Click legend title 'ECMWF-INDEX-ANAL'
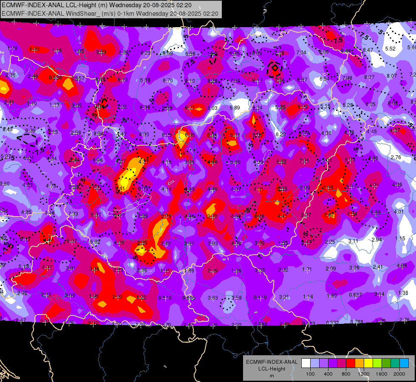This screenshot has height=382, width=416. (272, 362)
